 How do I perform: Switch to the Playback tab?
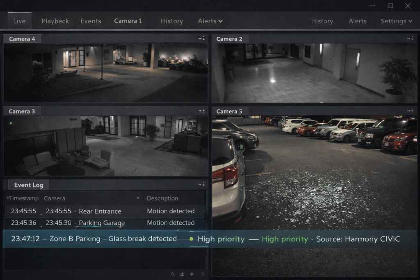55,21
